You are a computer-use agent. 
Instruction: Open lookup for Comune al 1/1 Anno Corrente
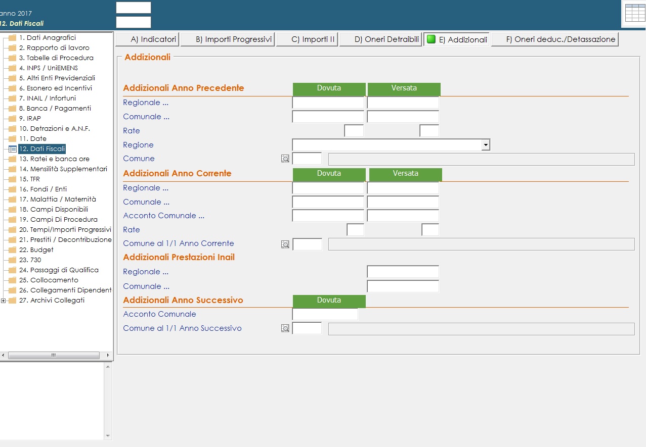285,244
